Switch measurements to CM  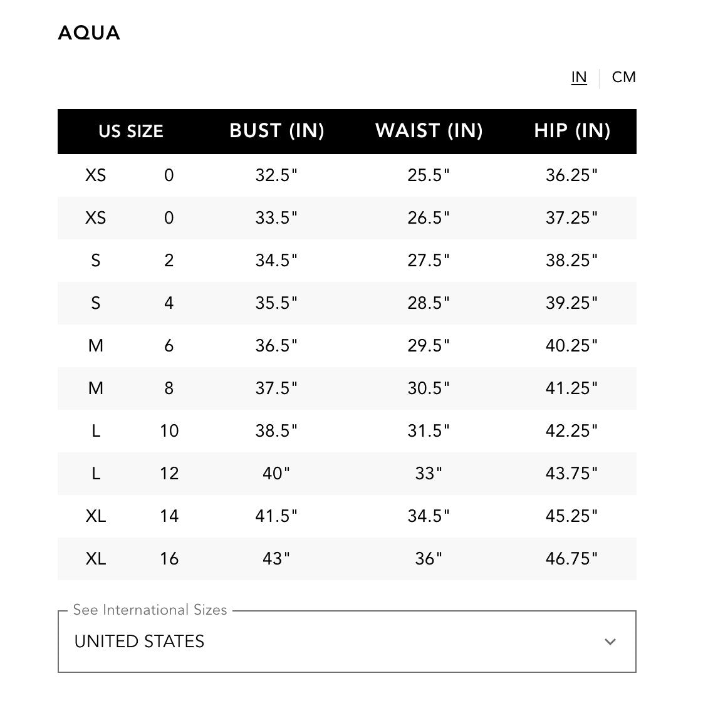pyautogui.click(x=623, y=77)
